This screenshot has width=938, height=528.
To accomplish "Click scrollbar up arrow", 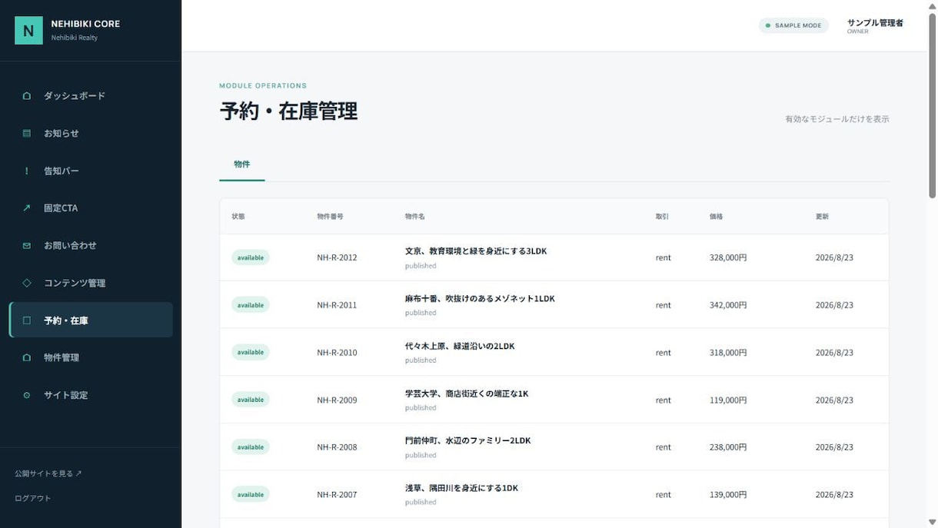I will tap(932, 5).
